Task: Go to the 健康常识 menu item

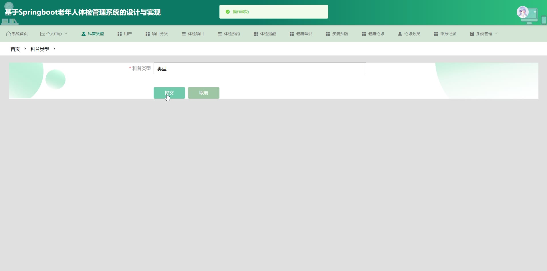Action: tap(301, 34)
